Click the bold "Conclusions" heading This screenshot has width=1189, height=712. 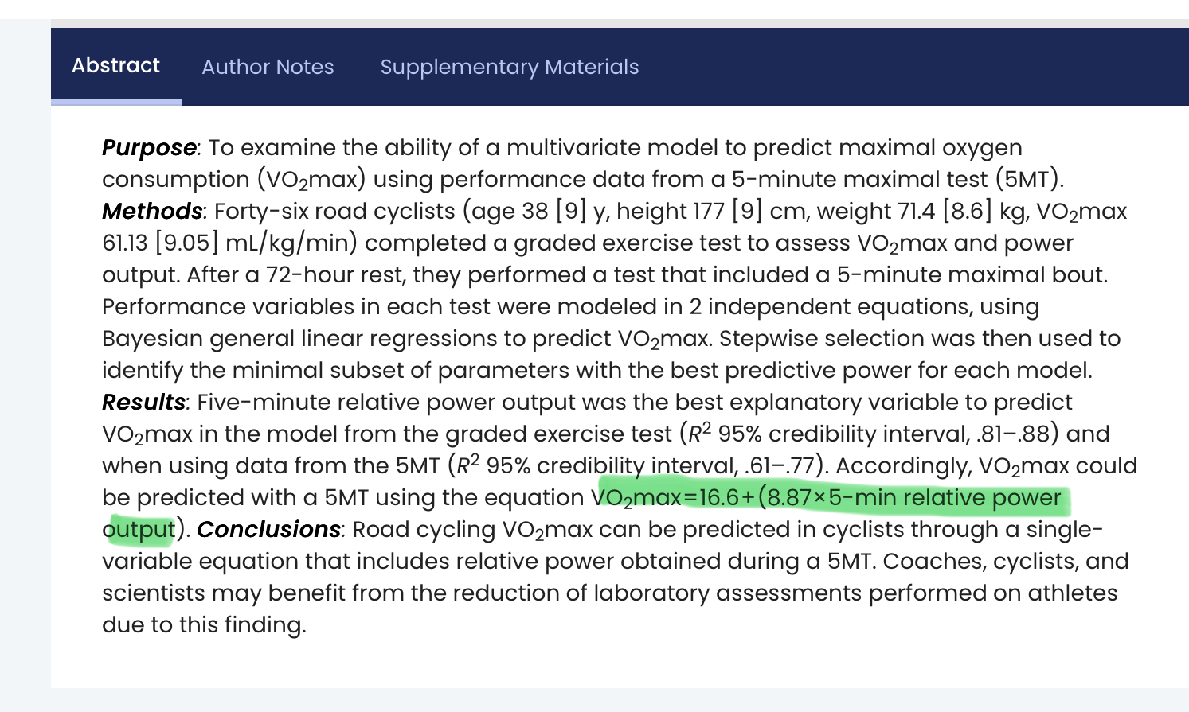pyautogui.click(x=268, y=530)
